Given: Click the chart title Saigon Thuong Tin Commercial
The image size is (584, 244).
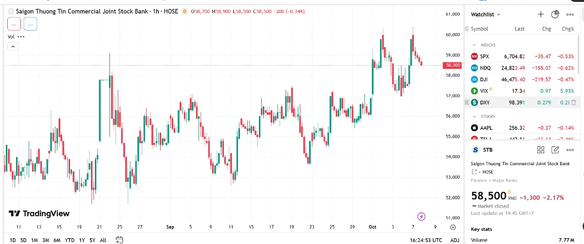Looking at the screenshot, I should [81, 11].
